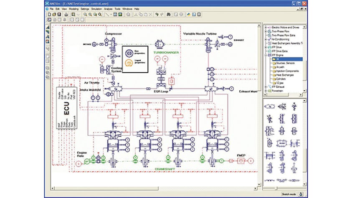Collapse the IFP Engine library node
Image resolution: width=352 pixels, height=198 pixels.
tap(266, 55)
